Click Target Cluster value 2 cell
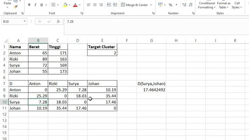The height and width of the screenshot is (140, 249). (102, 53)
